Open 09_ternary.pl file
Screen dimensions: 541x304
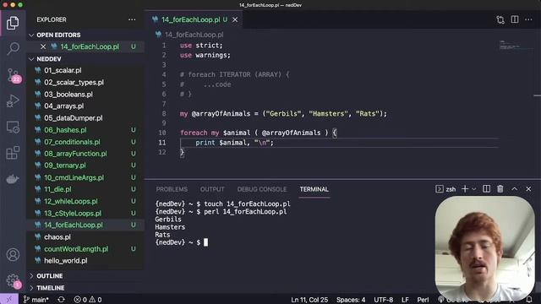65,166
